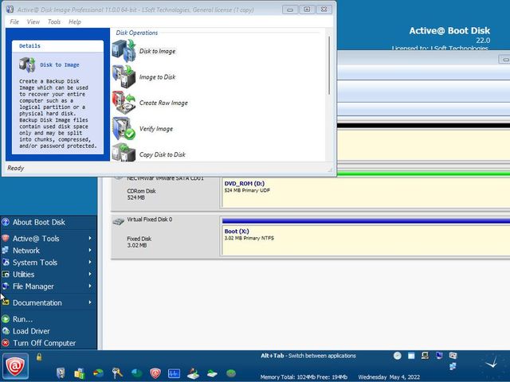This screenshot has height=382, width=510.
Task: Open About Boot Disk from start menu
Action: (38, 222)
